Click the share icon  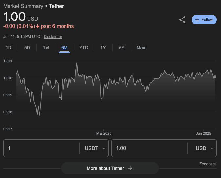[182, 20]
